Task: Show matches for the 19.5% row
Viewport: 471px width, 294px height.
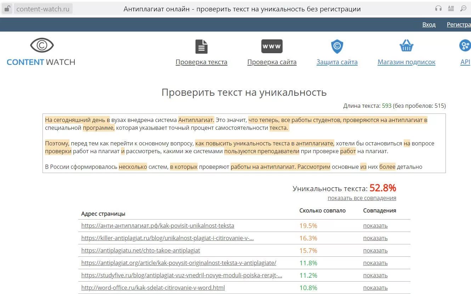Action: click(375, 226)
